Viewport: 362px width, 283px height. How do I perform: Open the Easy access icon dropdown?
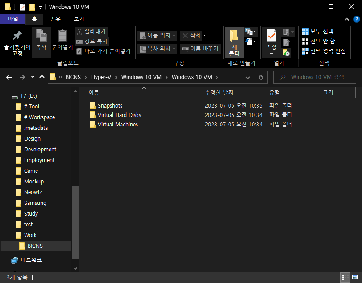pyautogui.click(x=251, y=42)
